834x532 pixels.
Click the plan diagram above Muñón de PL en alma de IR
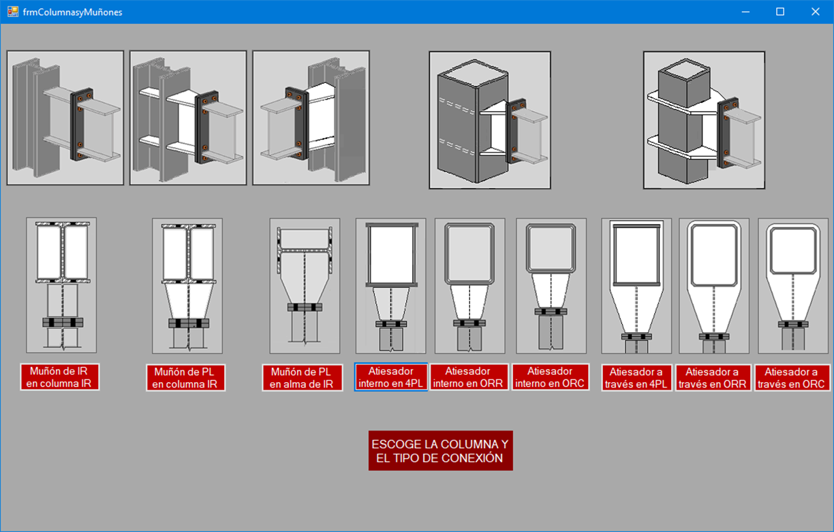305,286
